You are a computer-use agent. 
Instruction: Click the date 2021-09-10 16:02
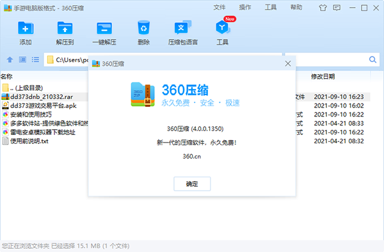[x=339, y=106]
